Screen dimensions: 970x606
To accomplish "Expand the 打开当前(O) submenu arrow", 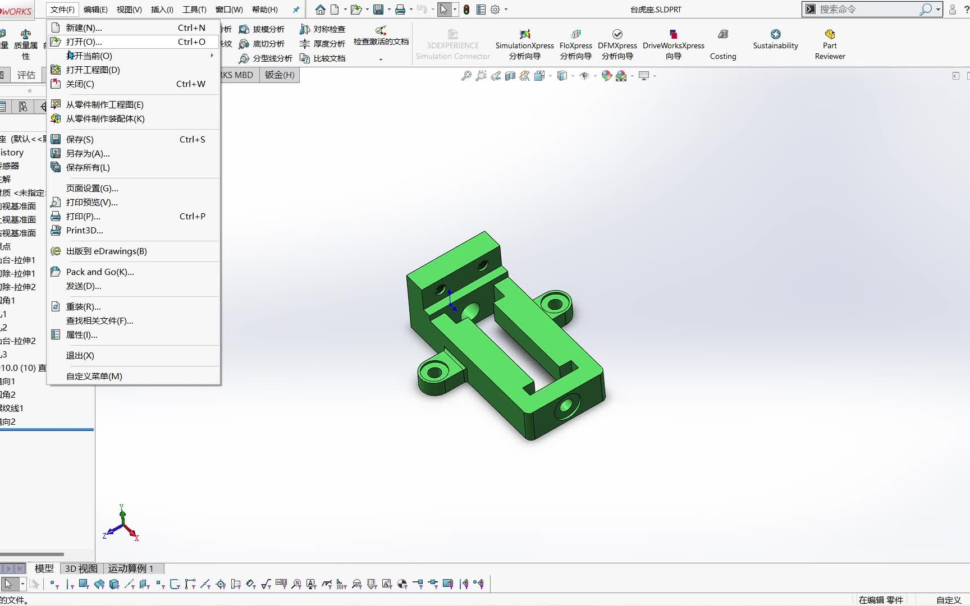I will click(x=212, y=56).
